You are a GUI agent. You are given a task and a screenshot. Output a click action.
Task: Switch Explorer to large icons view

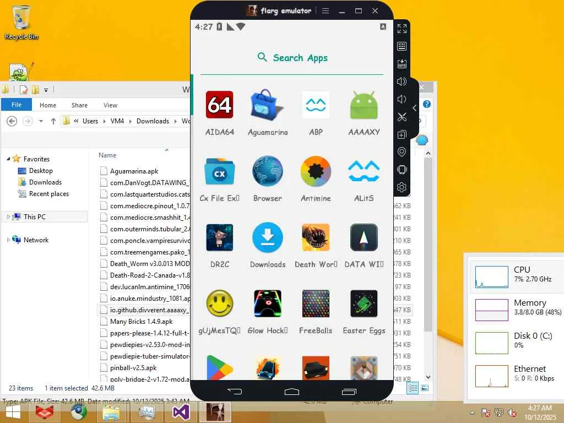425,388
